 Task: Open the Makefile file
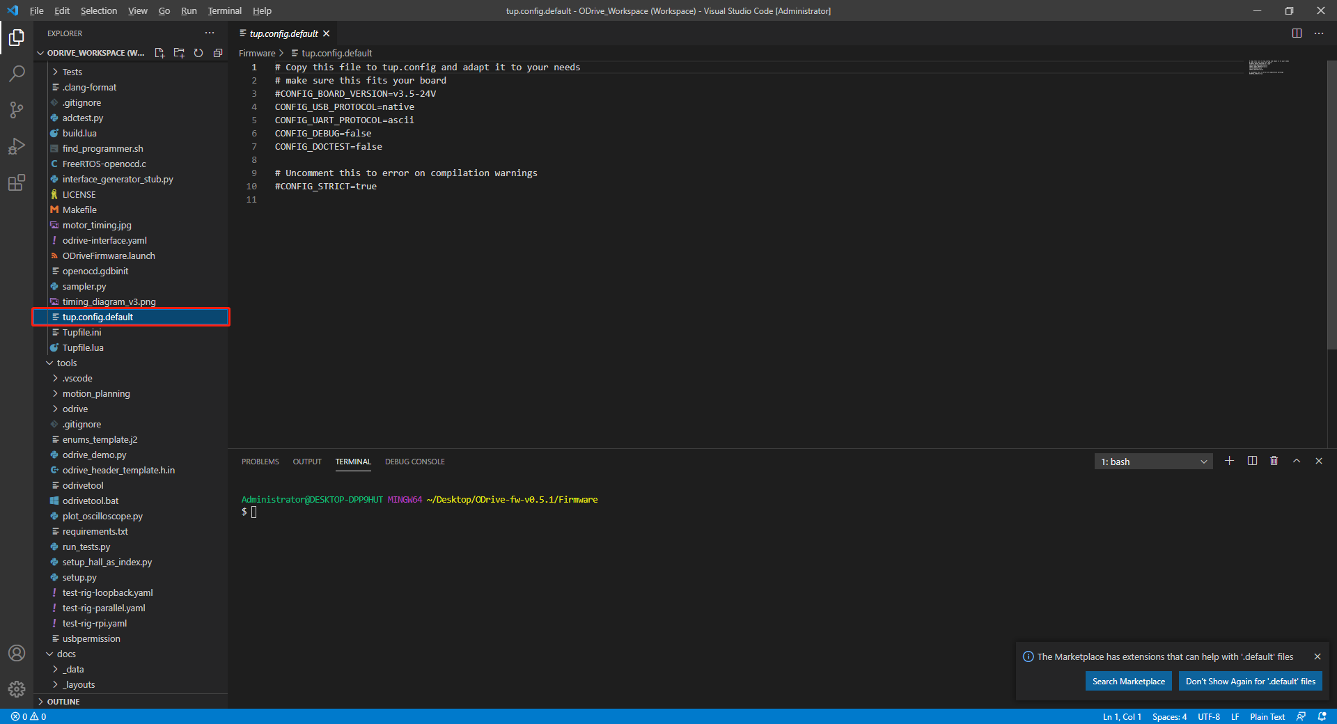pyautogui.click(x=79, y=210)
